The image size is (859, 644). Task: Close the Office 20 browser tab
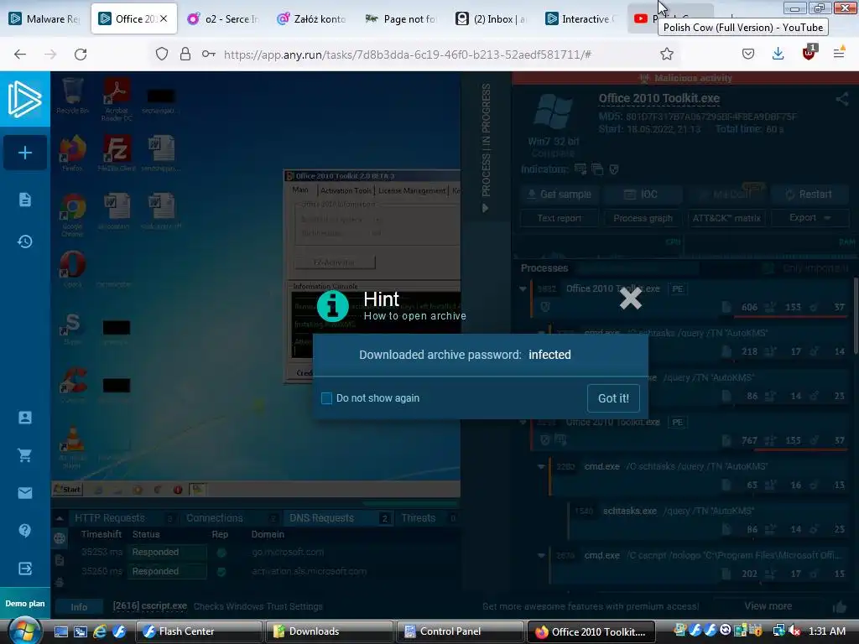click(x=164, y=18)
